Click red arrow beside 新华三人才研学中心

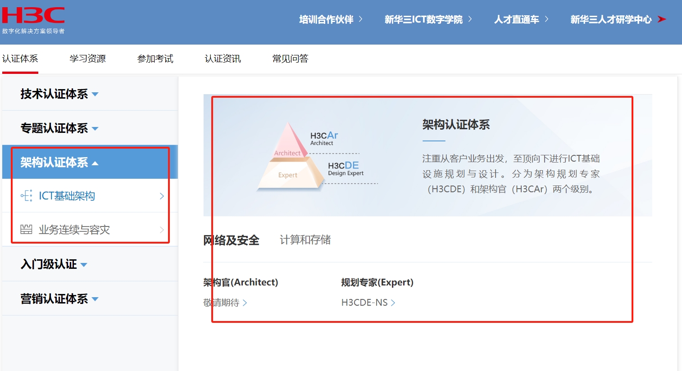662,19
